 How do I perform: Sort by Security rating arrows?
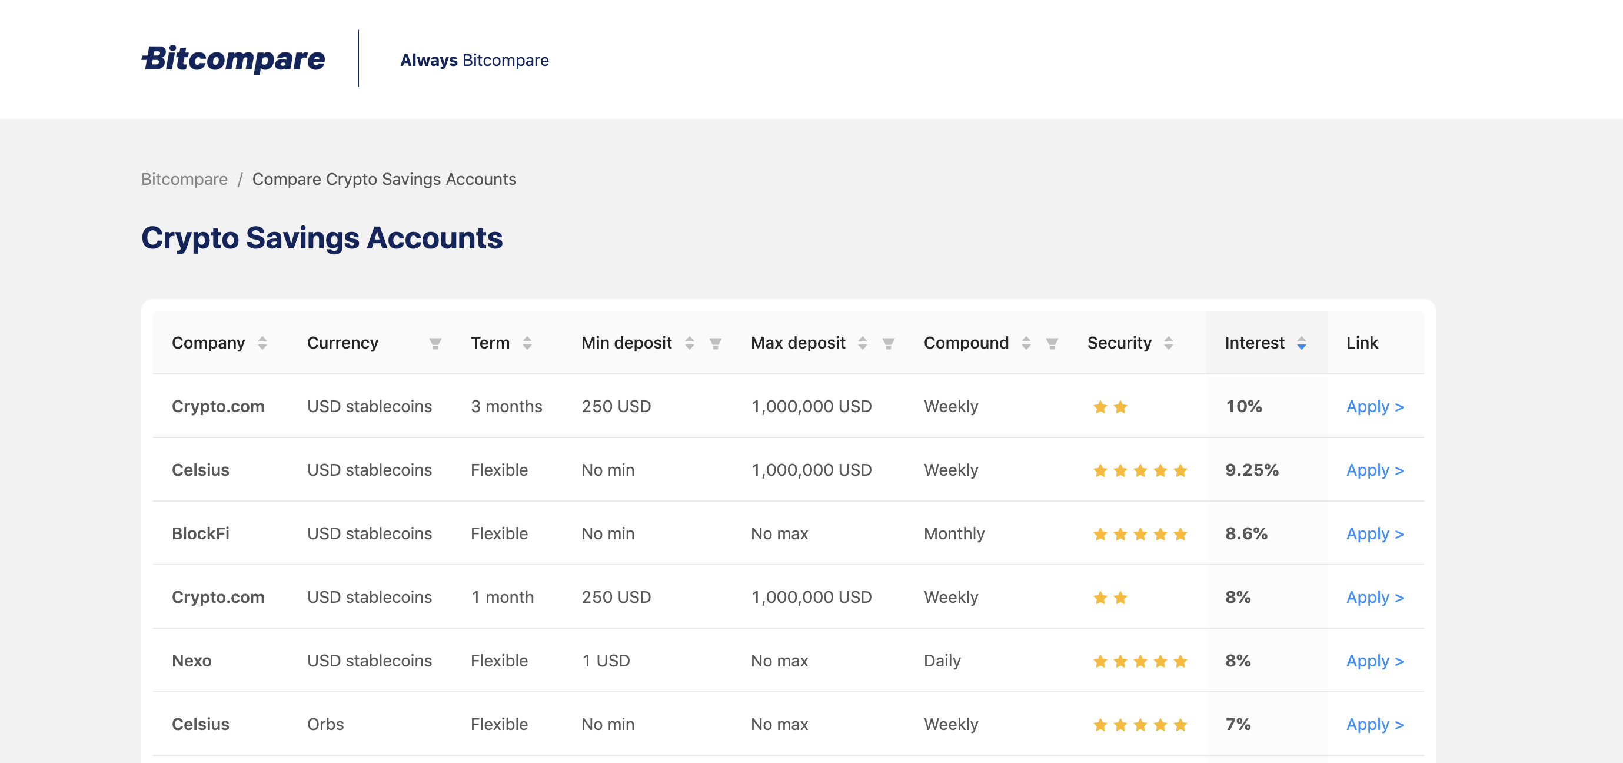click(x=1168, y=343)
